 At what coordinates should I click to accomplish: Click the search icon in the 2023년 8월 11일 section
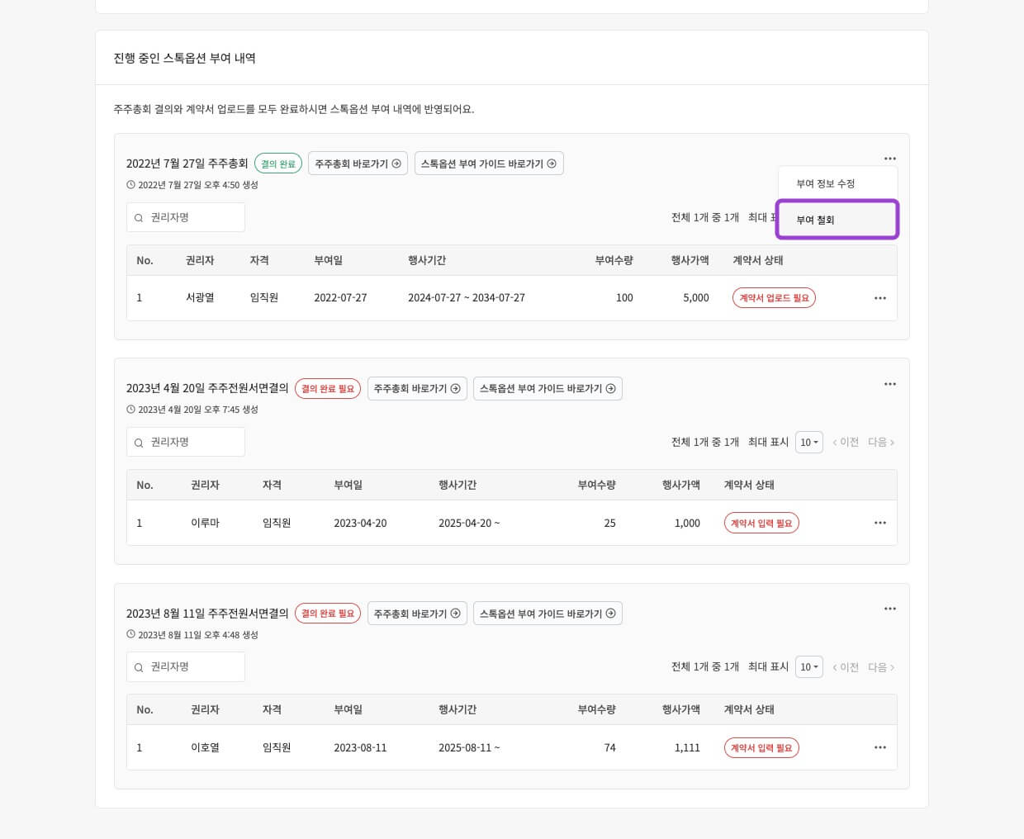[139, 666]
